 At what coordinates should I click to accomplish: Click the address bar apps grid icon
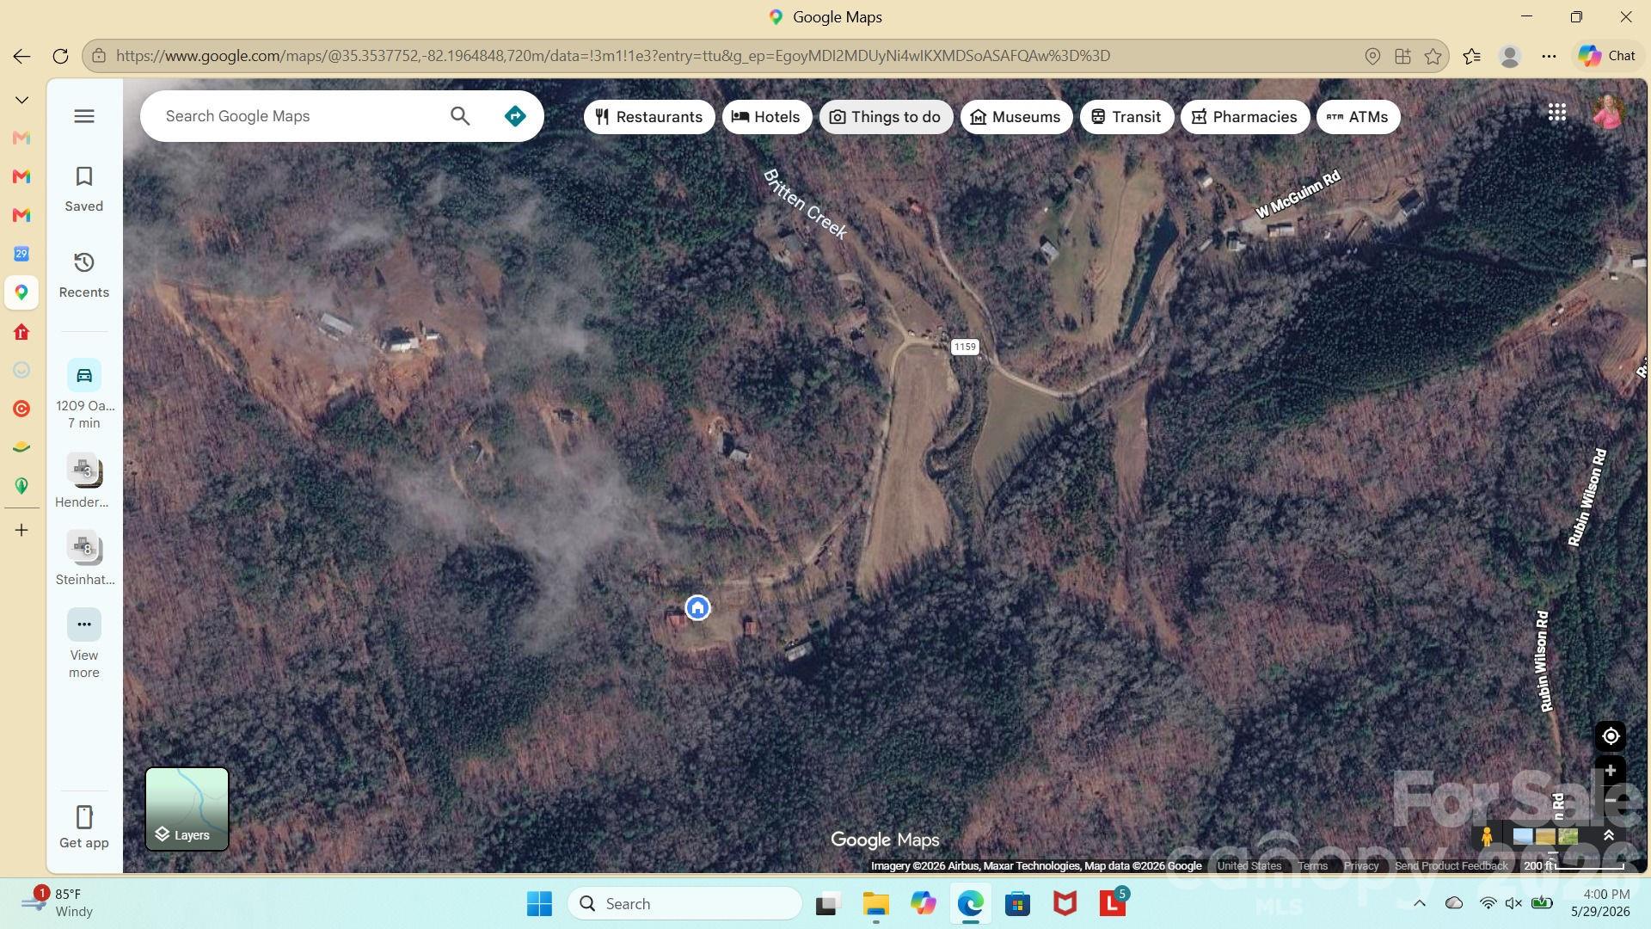(x=1402, y=56)
